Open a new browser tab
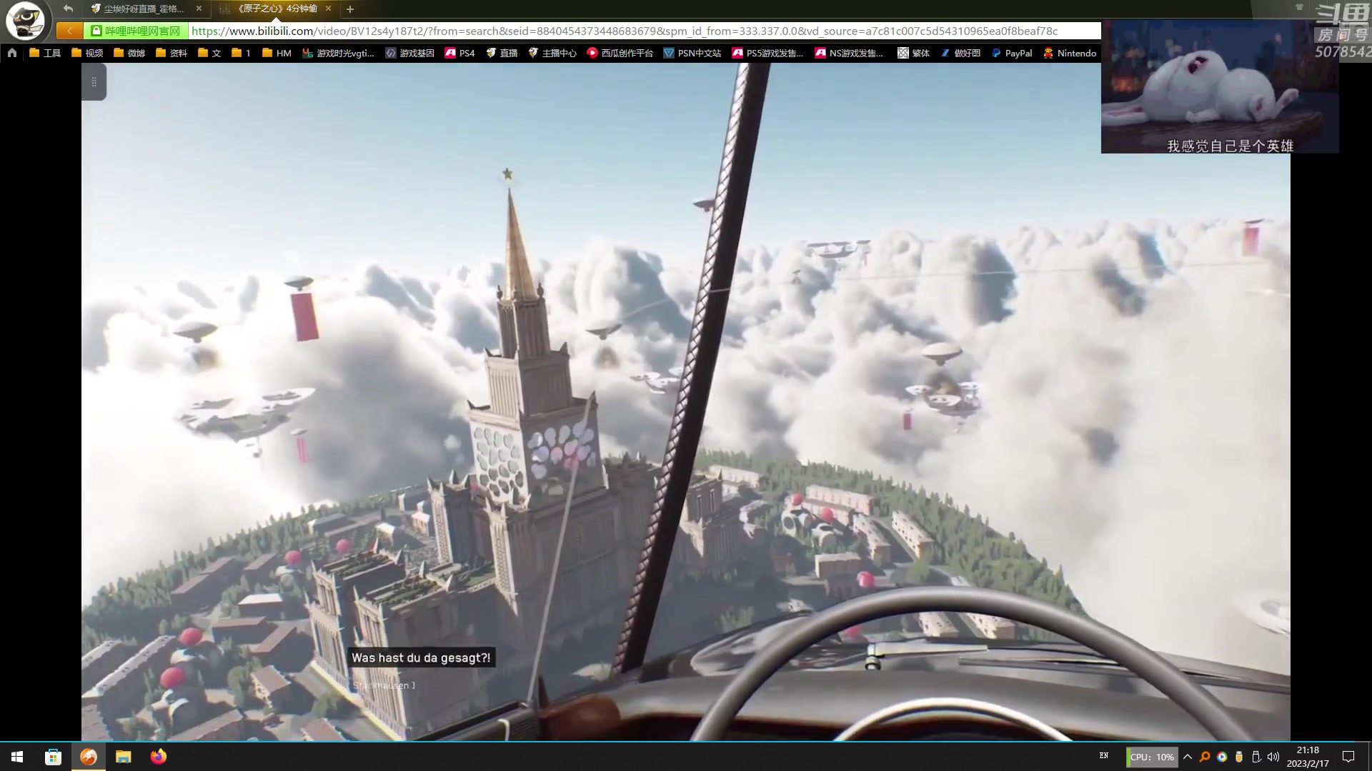Image resolution: width=1372 pixels, height=771 pixels. coord(350,9)
